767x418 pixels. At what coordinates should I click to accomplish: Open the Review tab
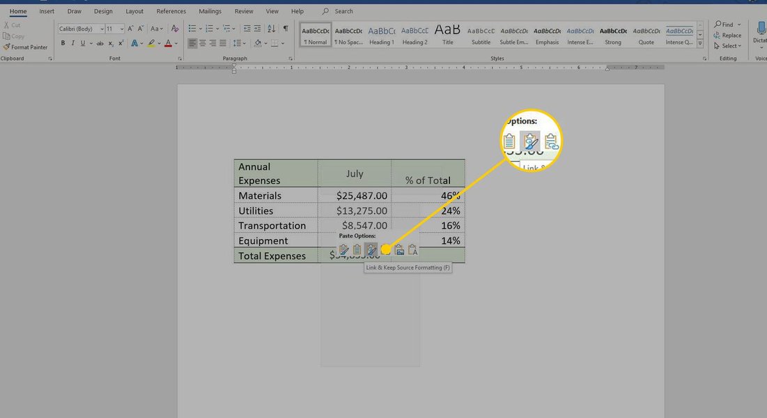(244, 11)
